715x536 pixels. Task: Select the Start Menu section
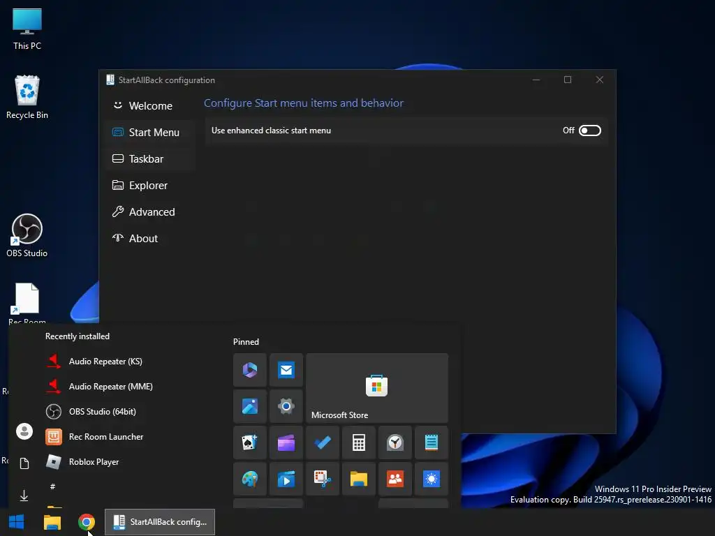click(151, 132)
